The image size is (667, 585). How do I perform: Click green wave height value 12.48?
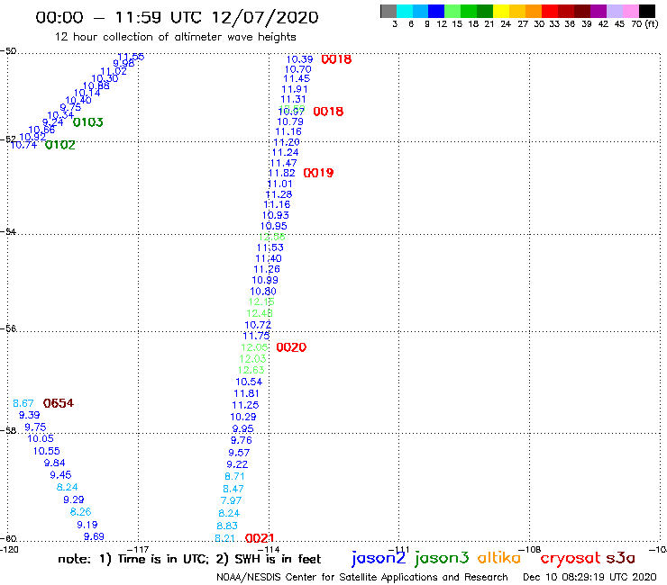tap(260, 313)
